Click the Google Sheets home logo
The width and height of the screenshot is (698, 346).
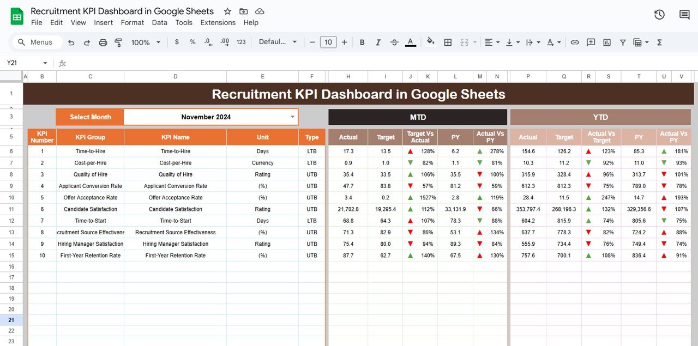(17, 16)
